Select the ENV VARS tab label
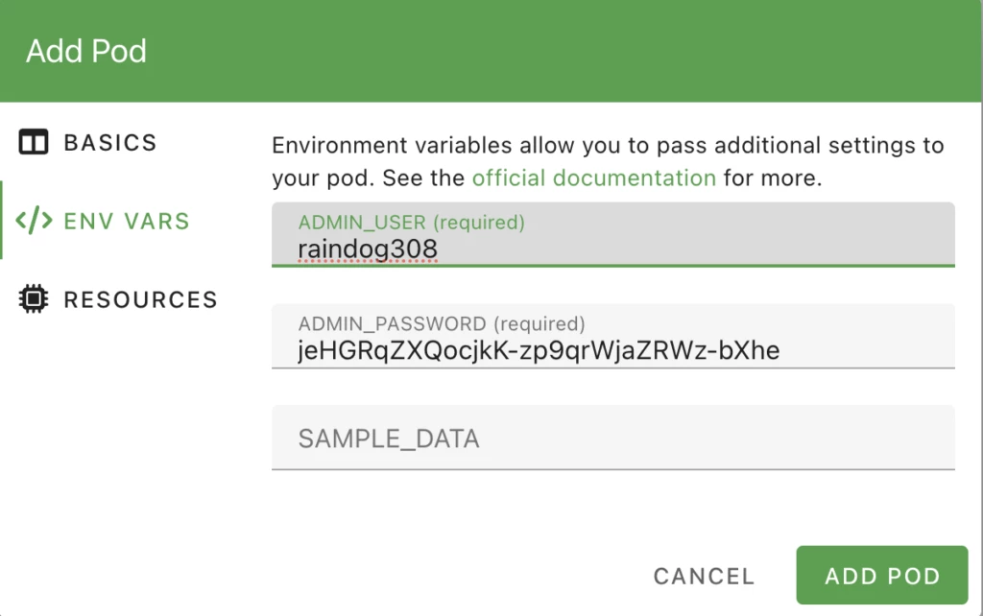Screen dimensions: 983x616 [x=127, y=222]
